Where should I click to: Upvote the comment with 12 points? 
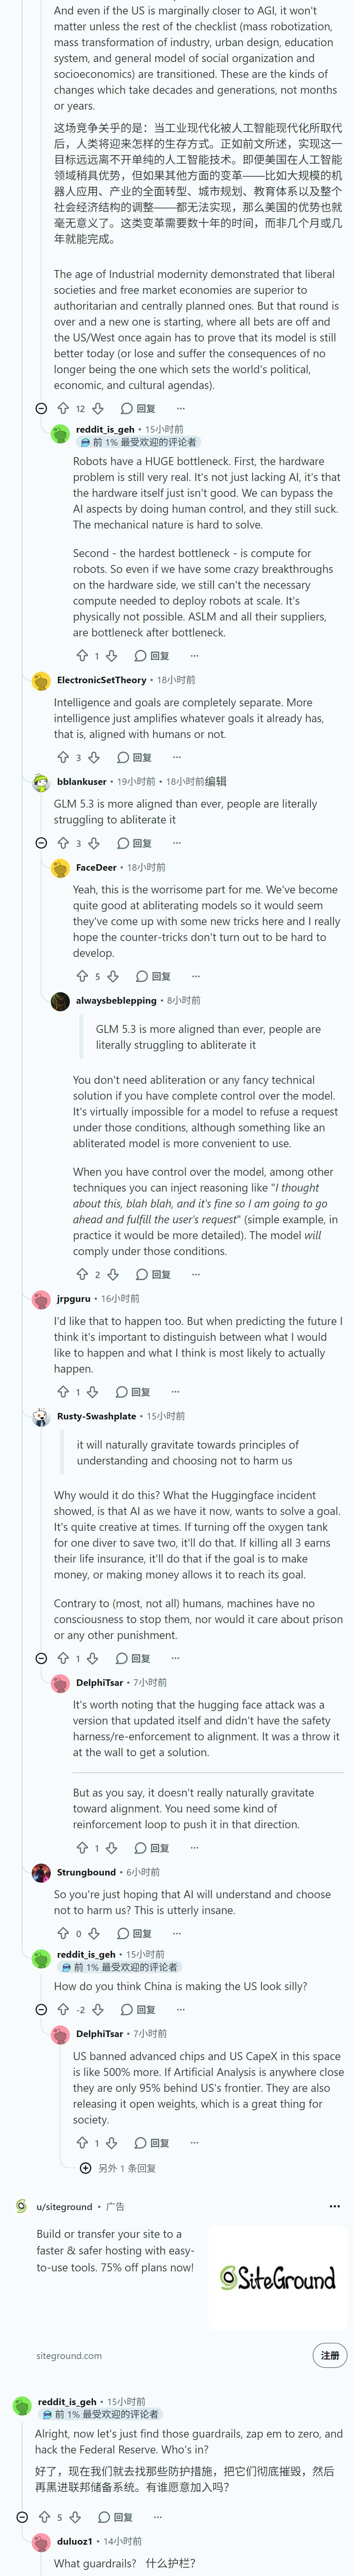63,408
